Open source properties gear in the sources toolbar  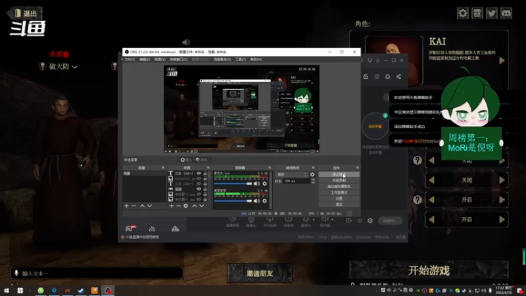[x=186, y=206]
